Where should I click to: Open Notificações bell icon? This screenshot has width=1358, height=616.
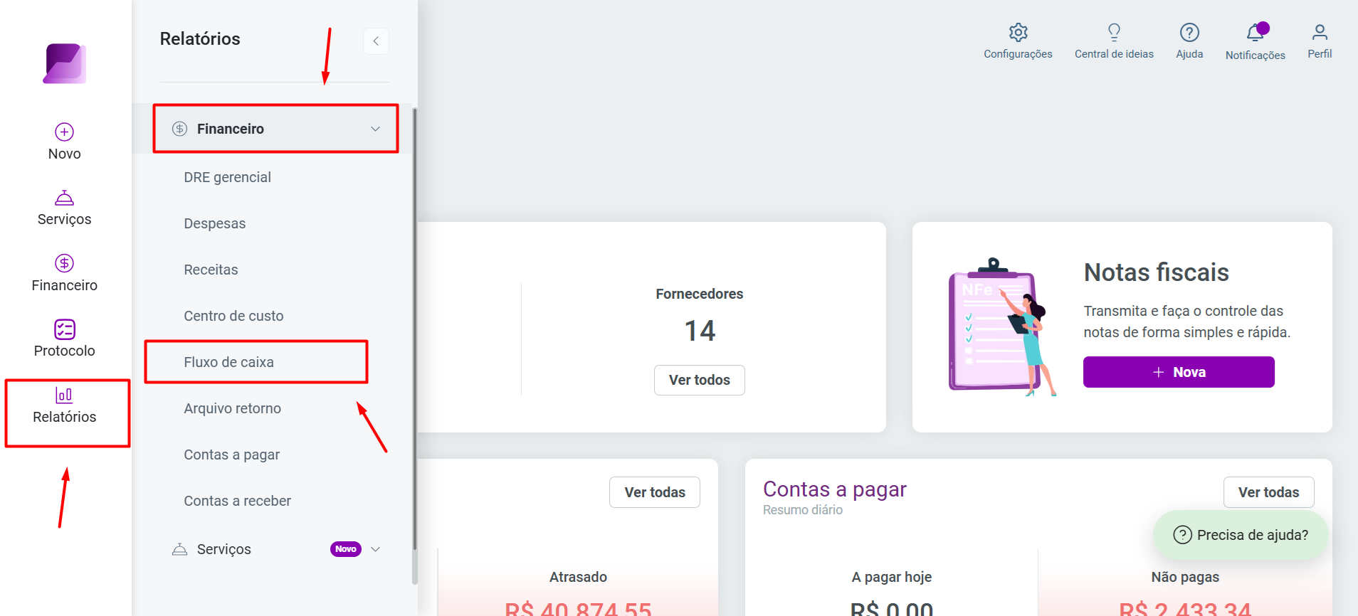pos(1256,33)
